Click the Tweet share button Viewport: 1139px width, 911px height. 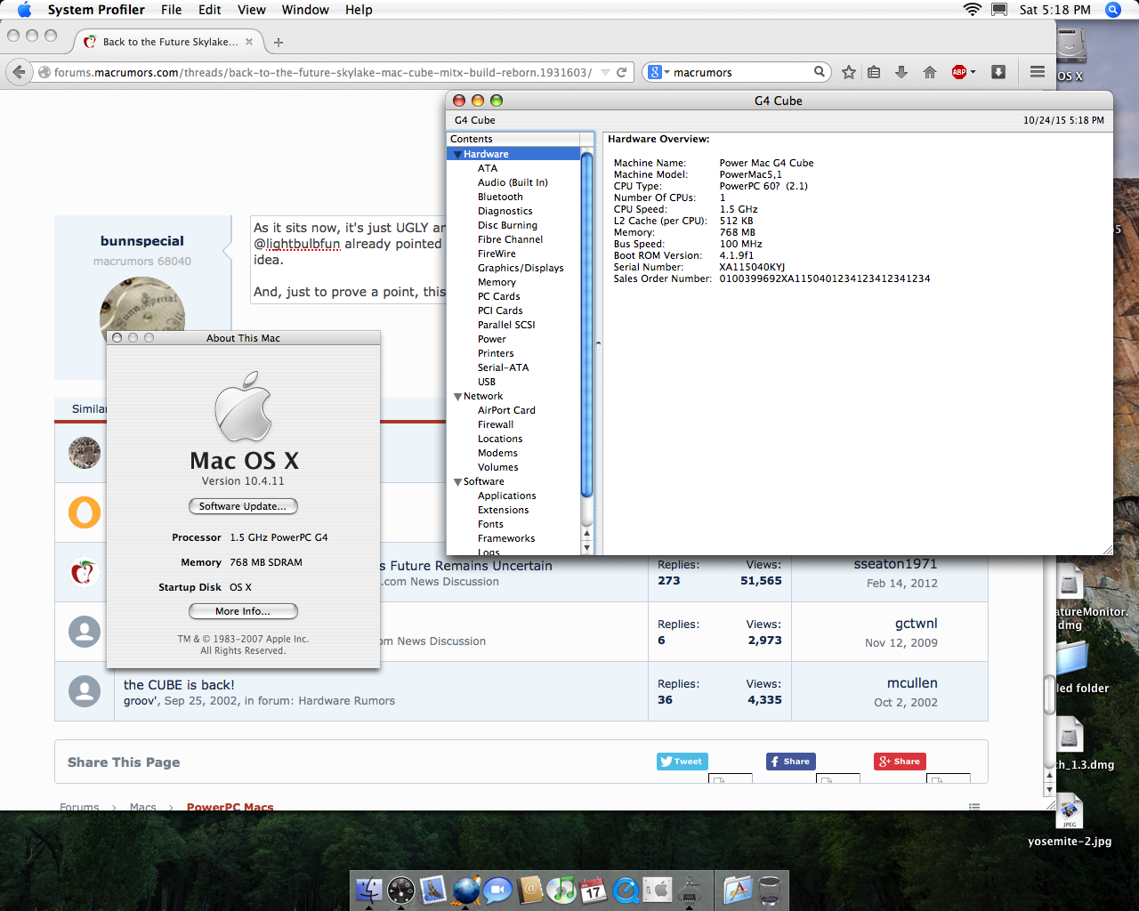pyautogui.click(x=683, y=762)
